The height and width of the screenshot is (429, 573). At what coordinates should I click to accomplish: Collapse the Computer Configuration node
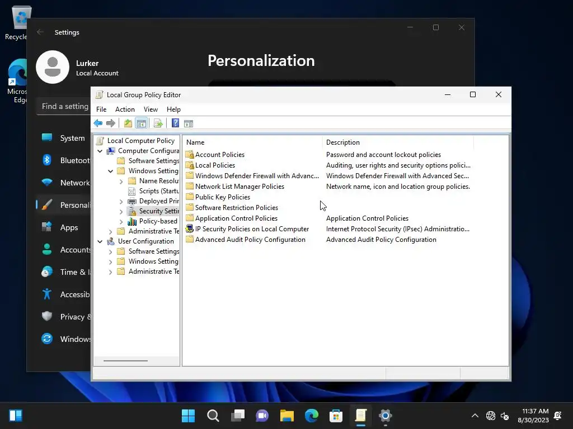click(100, 151)
